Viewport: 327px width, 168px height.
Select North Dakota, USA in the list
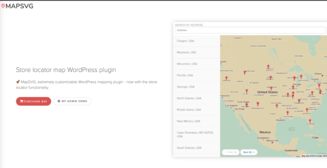tap(197, 98)
